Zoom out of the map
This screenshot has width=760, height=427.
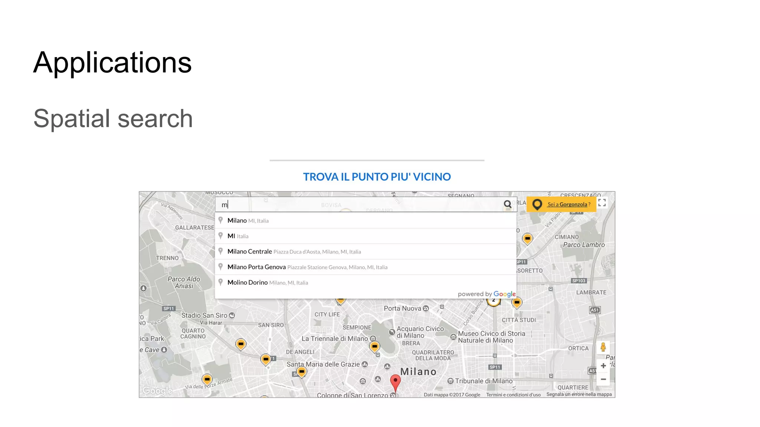point(603,379)
